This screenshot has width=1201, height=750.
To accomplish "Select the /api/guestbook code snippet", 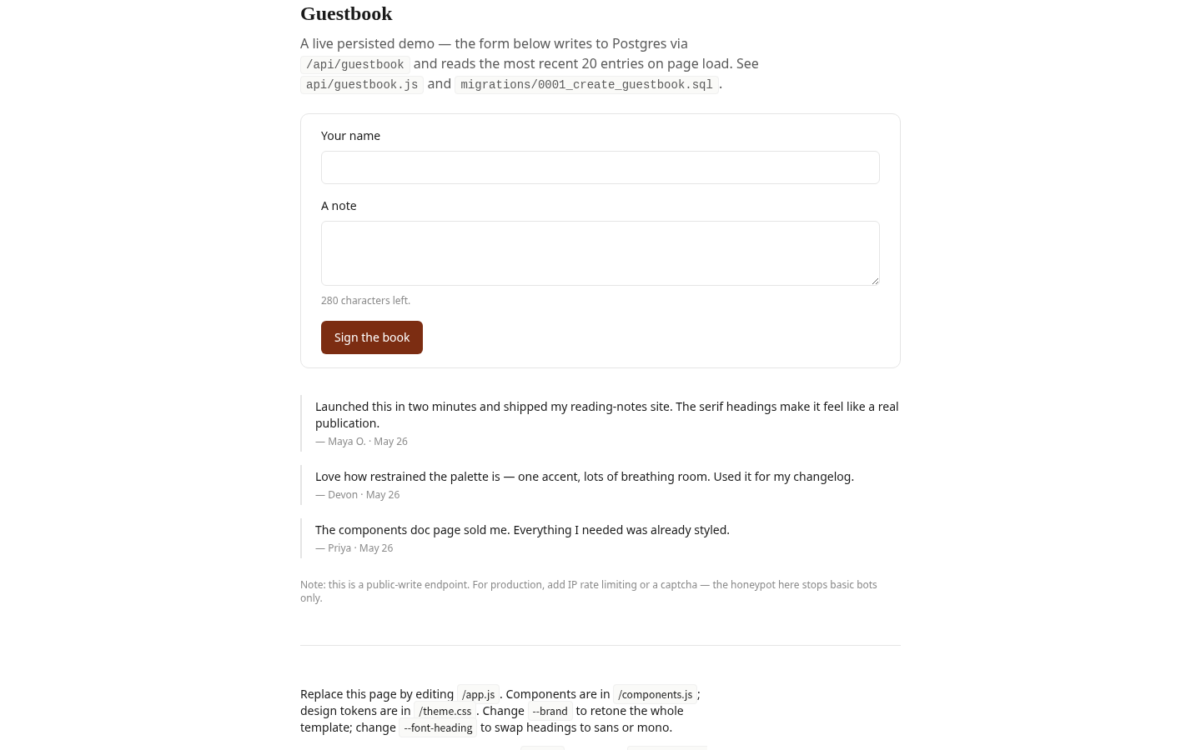I will tap(354, 64).
